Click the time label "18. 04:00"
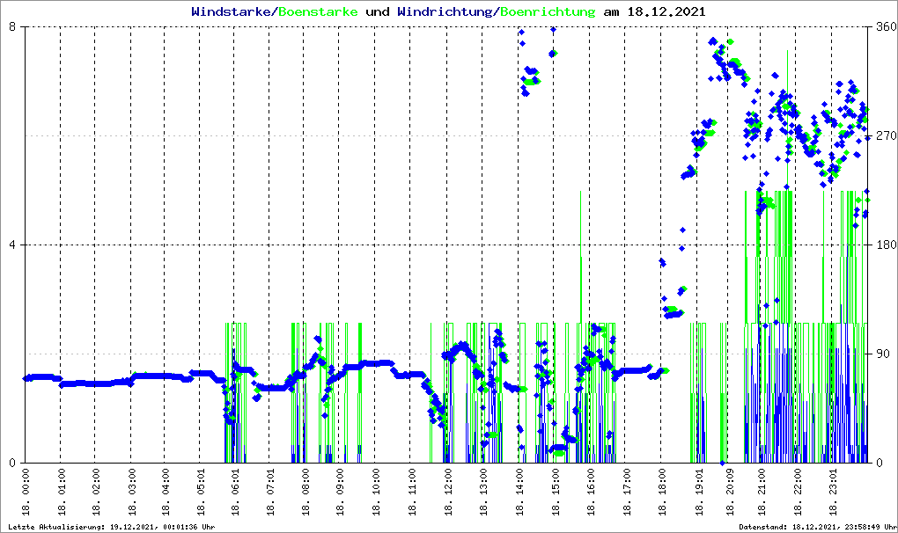Viewport: 898px width, 533px height. (x=166, y=492)
